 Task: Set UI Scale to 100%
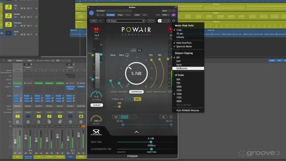179,87
